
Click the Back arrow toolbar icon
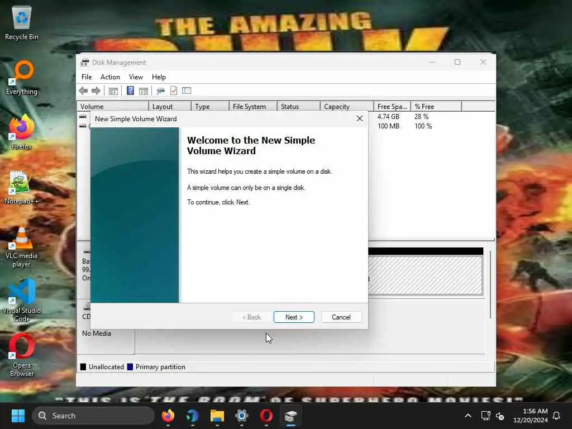pos(83,91)
